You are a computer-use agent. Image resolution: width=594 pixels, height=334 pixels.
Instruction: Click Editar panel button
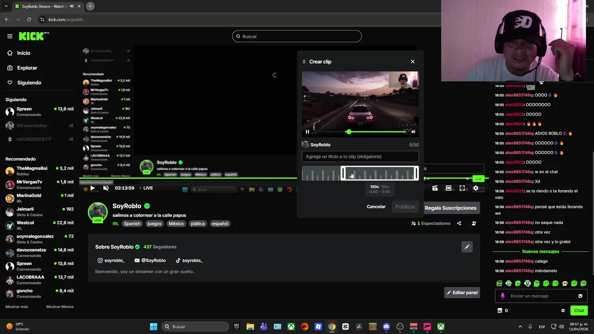tap(462, 293)
